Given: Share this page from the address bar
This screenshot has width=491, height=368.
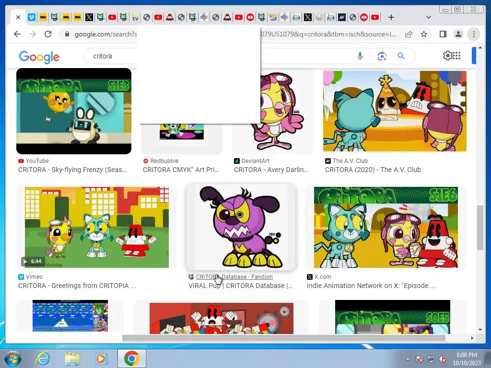Looking at the screenshot, I should [409, 34].
